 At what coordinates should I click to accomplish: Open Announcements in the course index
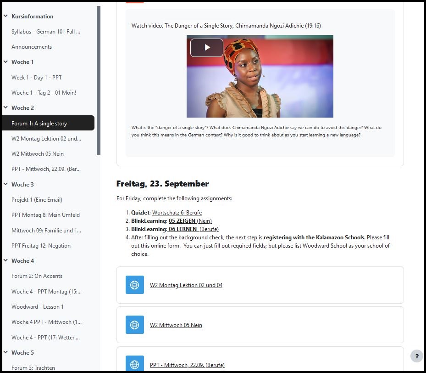tap(32, 47)
